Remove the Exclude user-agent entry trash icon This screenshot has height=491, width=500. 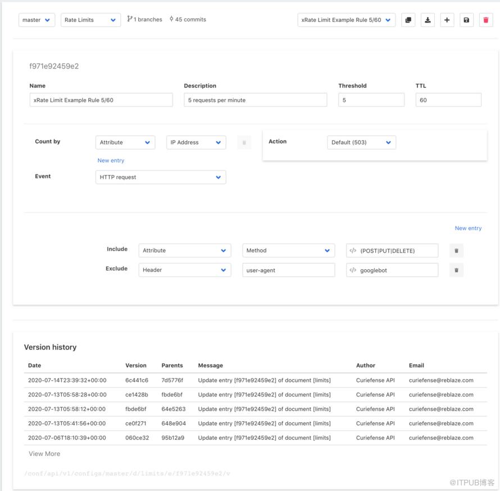coord(456,270)
